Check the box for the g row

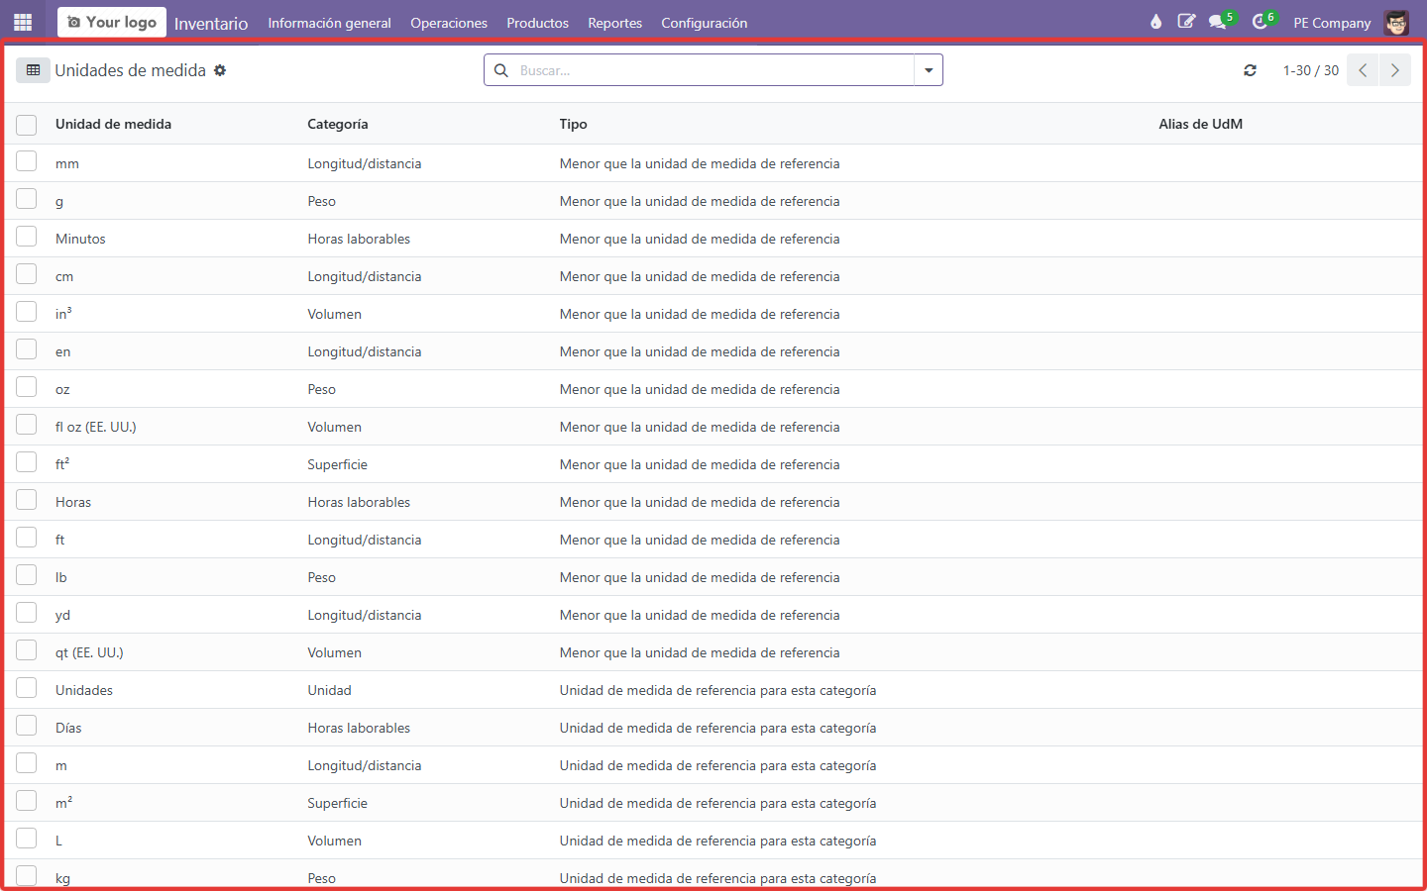(x=27, y=199)
